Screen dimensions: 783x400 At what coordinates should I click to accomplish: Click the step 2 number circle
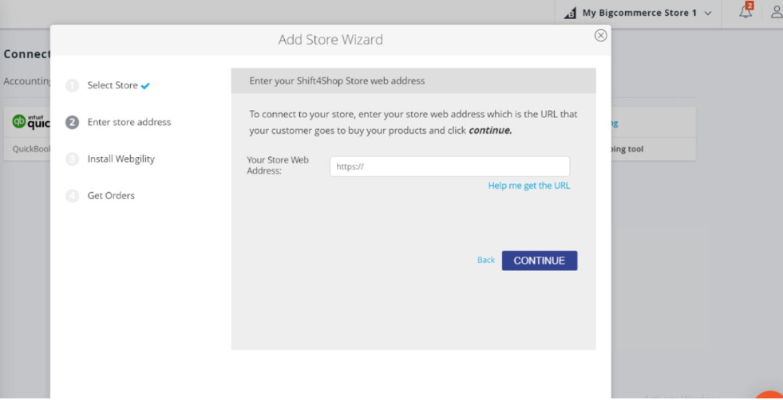[73, 122]
